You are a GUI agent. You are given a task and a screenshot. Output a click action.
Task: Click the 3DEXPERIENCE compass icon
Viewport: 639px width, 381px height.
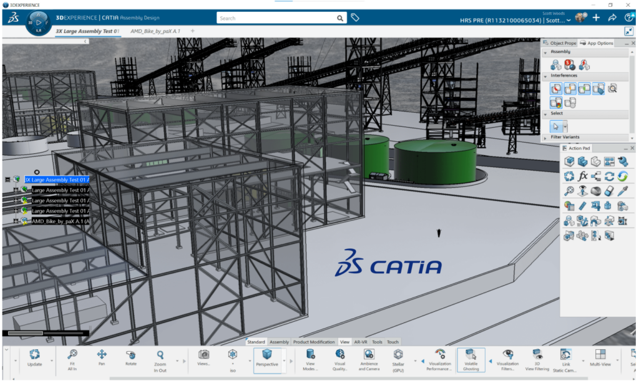[x=38, y=22]
